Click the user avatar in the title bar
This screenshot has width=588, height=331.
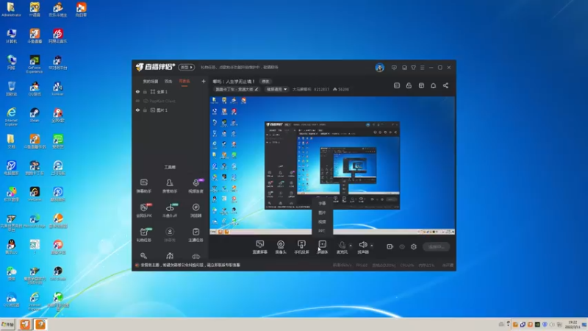click(x=379, y=68)
